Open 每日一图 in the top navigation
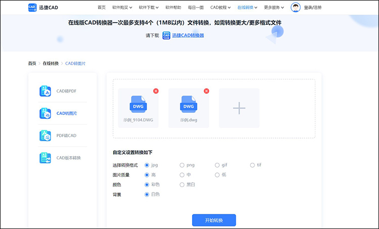Screen dimensions: 379x229 point(196,8)
